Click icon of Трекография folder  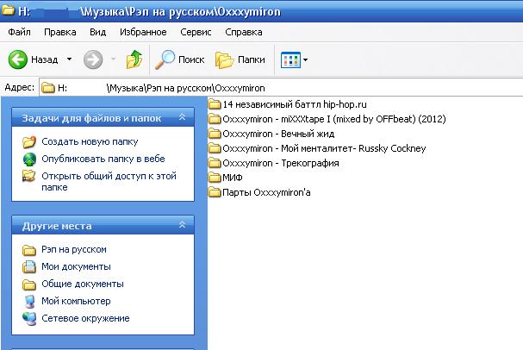(x=215, y=163)
